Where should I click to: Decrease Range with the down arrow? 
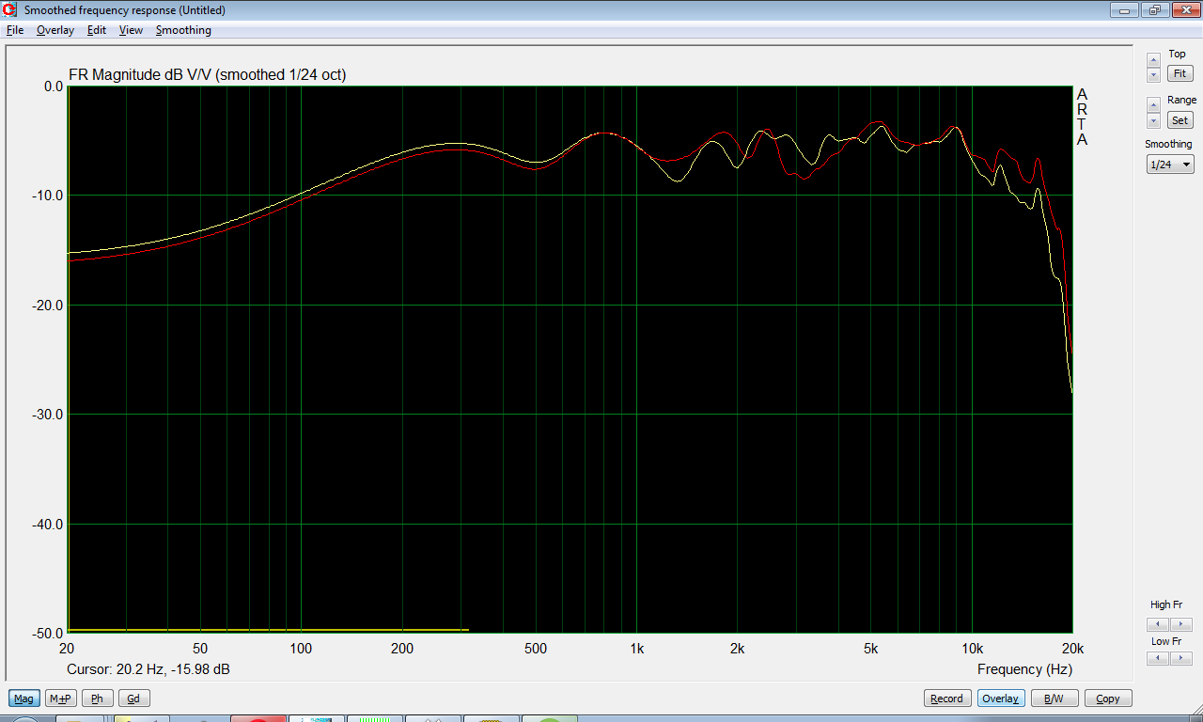click(x=1153, y=120)
